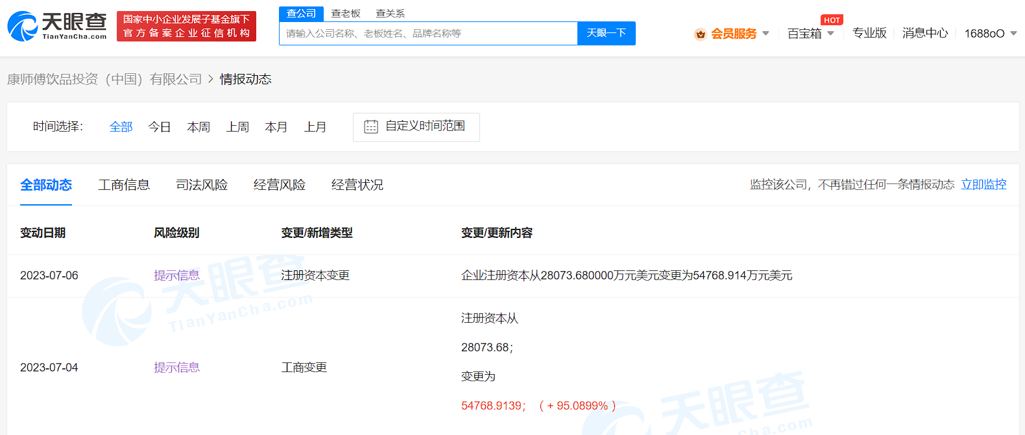
Task: Click the 天眼一下 search button
Action: [607, 33]
